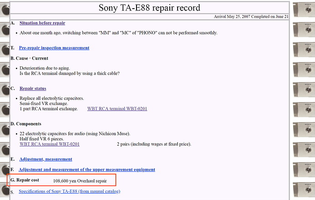Click Replace all electrolytic capacitors text

tap(52, 98)
